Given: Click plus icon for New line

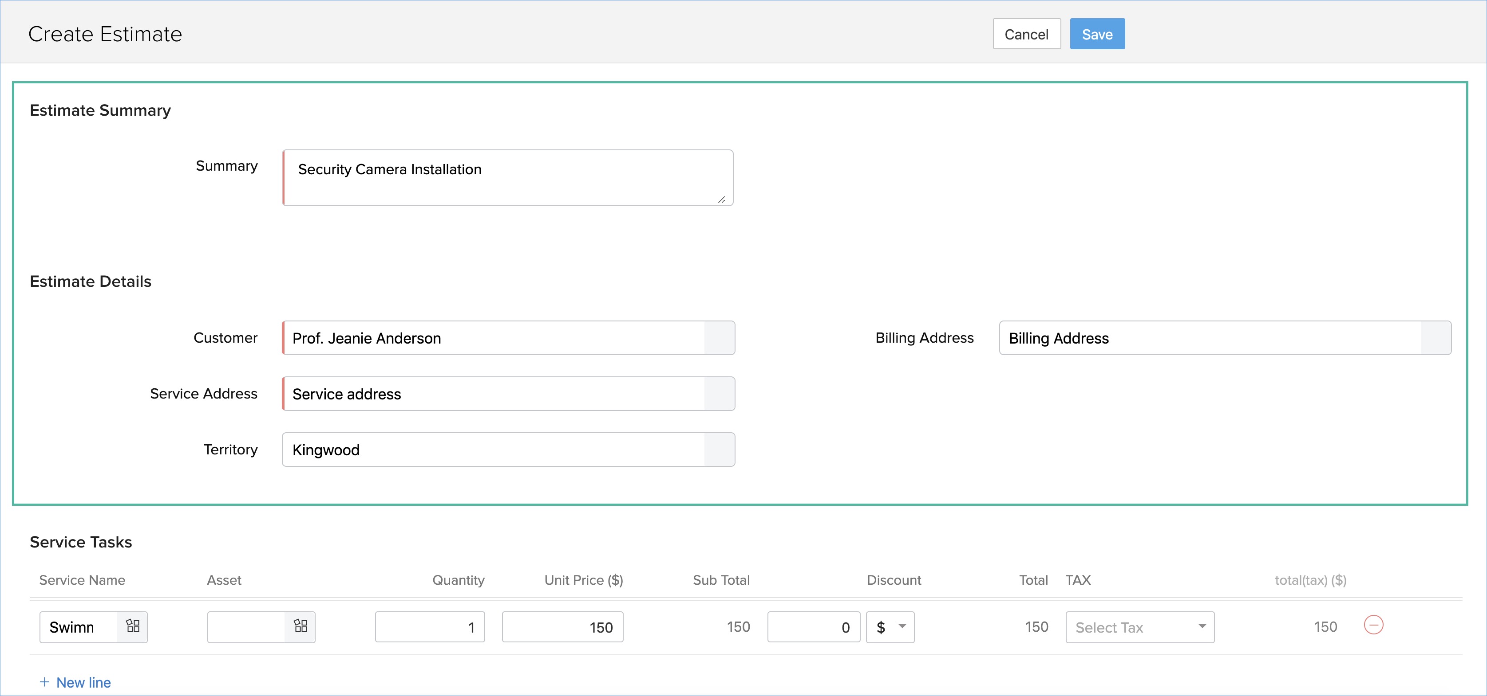Looking at the screenshot, I should coord(44,682).
